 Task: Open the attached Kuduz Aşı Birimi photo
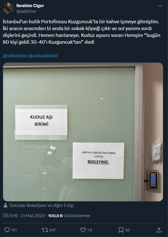tap(83, 132)
